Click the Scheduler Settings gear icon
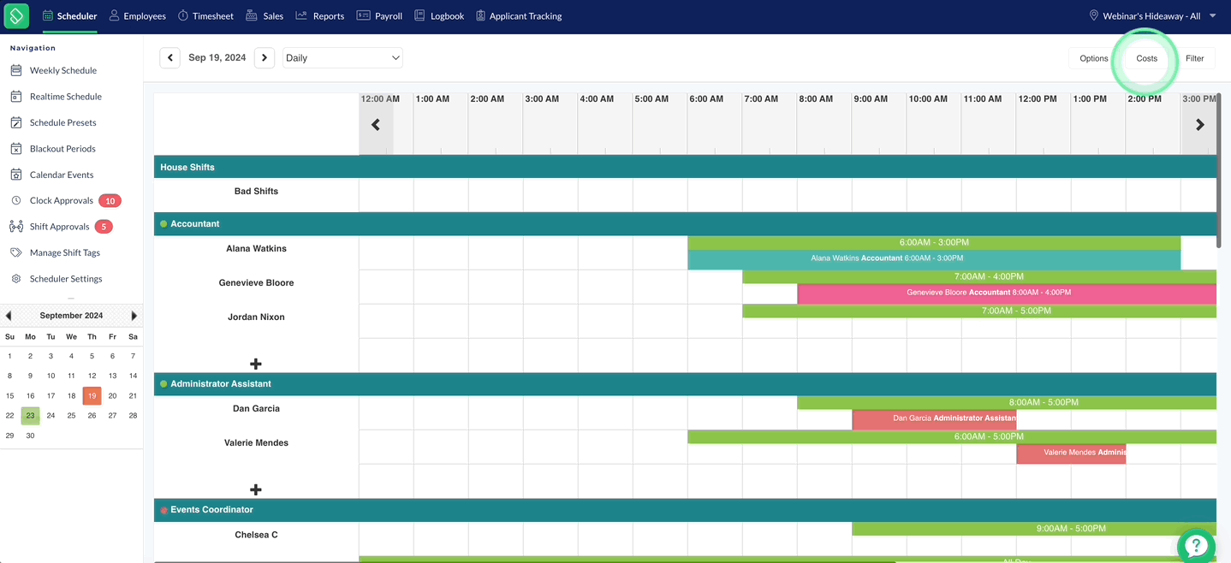1231x563 pixels. 15,279
